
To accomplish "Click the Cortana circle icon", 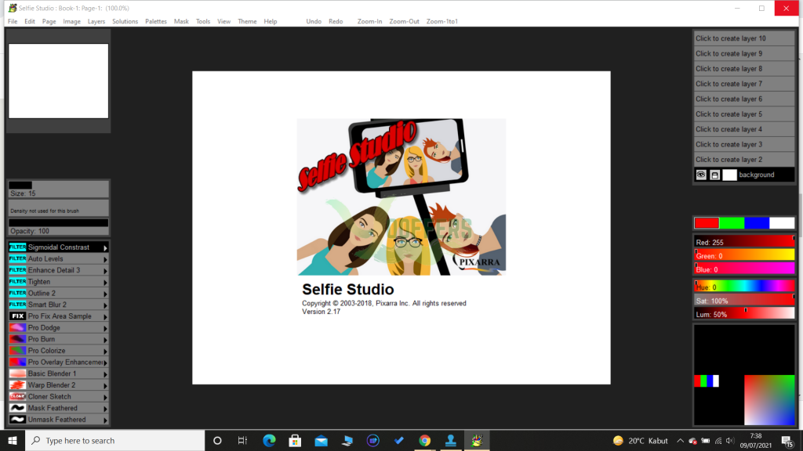I will [x=217, y=440].
